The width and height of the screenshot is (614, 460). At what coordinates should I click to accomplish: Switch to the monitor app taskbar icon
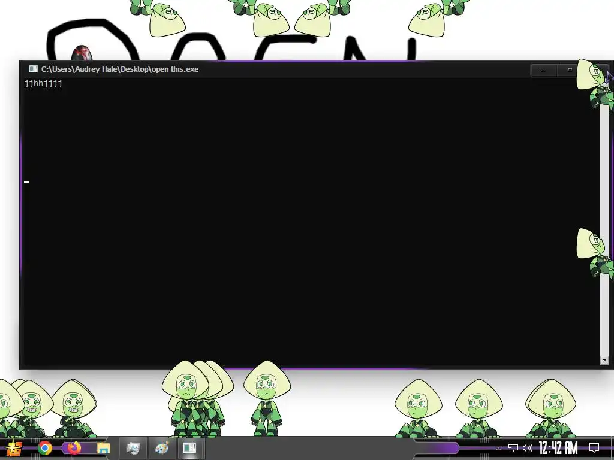(133, 448)
